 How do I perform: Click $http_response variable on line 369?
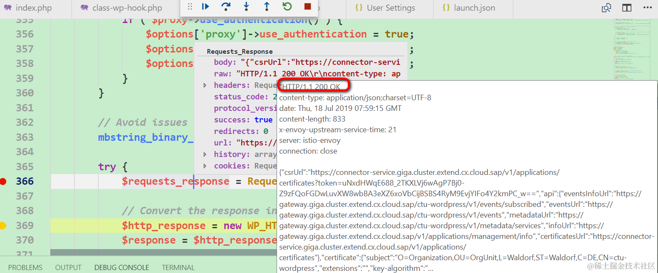point(164,226)
